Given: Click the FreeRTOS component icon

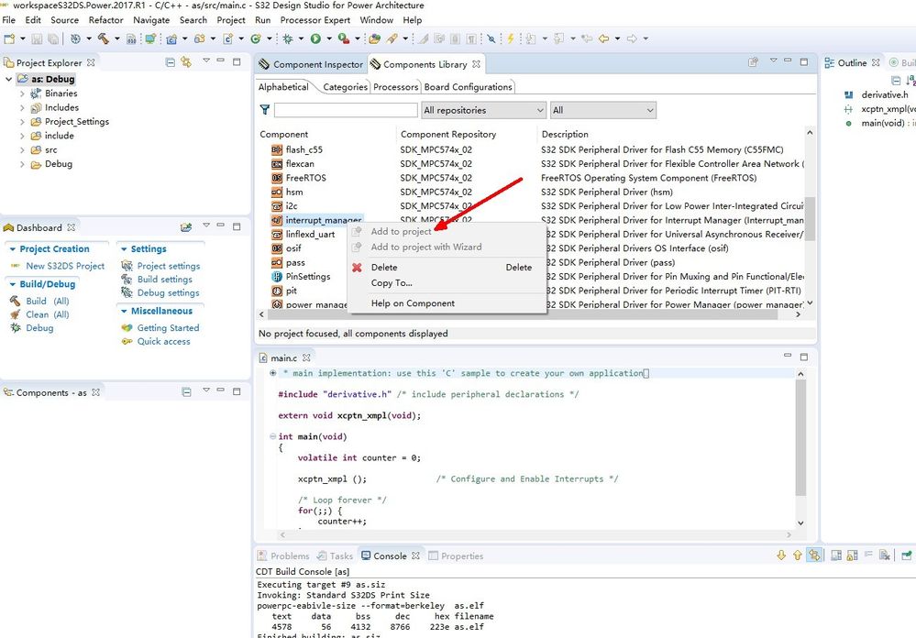Looking at the screenshot, I should (277, 178).
